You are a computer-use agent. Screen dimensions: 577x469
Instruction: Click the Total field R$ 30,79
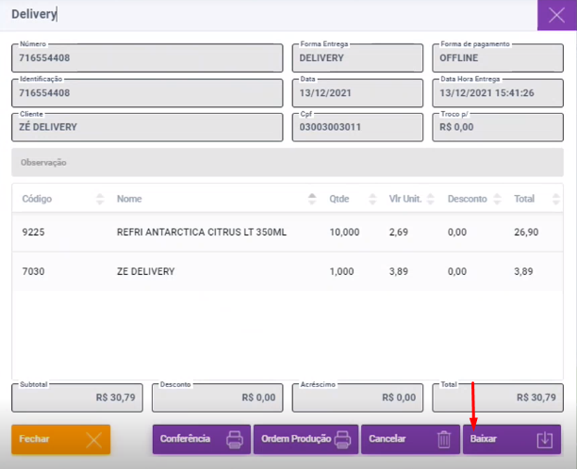(x=498, y=397)
